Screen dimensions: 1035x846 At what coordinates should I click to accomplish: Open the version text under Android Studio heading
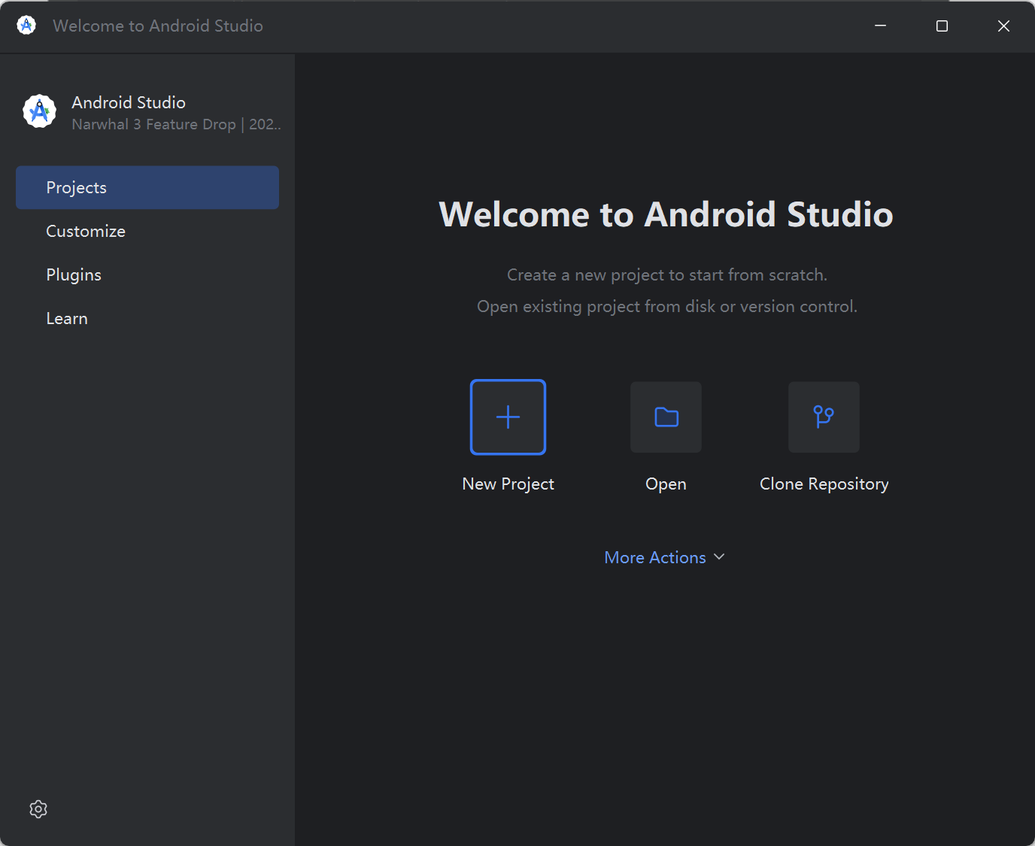point(176,124)
